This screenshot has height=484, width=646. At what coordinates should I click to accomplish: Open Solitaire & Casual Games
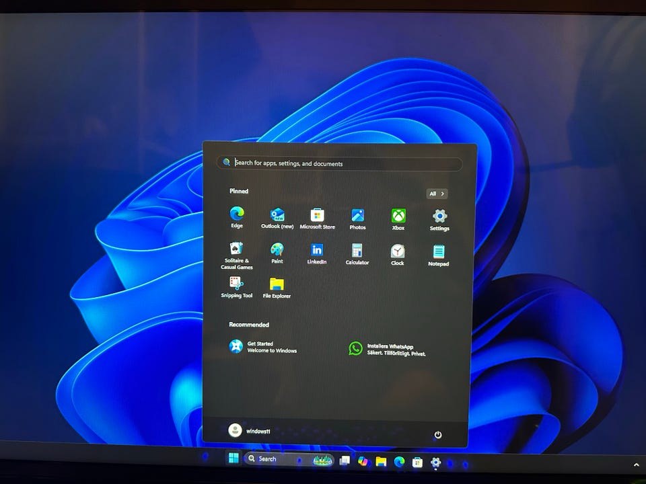click(x=236, y=255)
